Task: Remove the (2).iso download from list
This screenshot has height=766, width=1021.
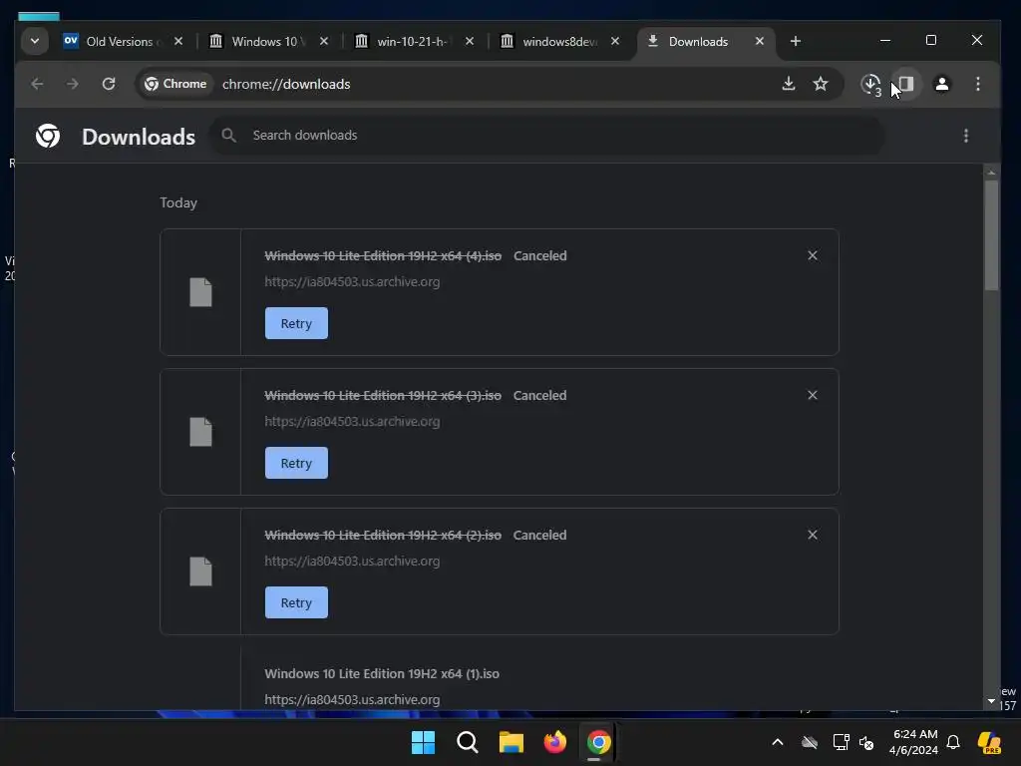Action: pos(812,535)
